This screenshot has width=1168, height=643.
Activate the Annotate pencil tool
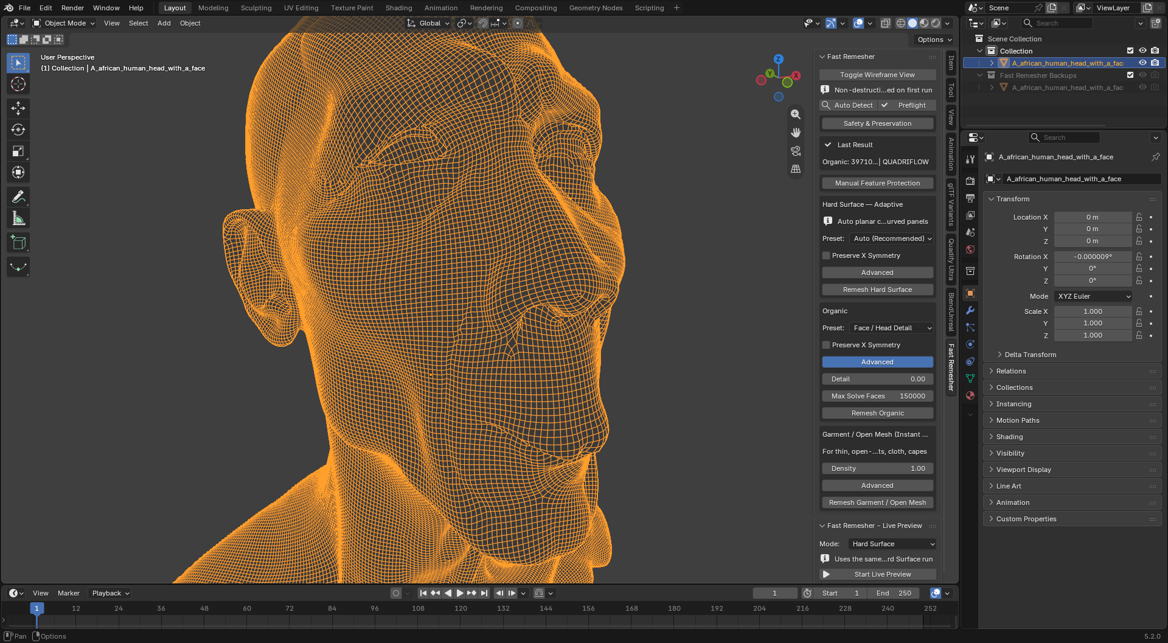pos(18,197)
